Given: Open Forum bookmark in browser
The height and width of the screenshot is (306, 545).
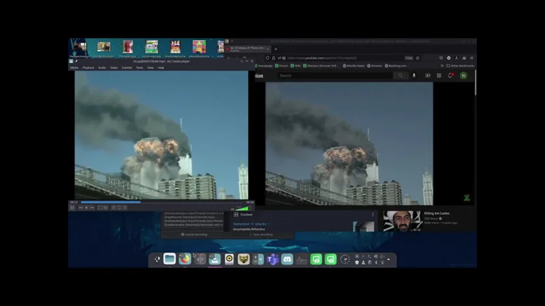Looking at the screenshot, I should click(x=281, y=66).
